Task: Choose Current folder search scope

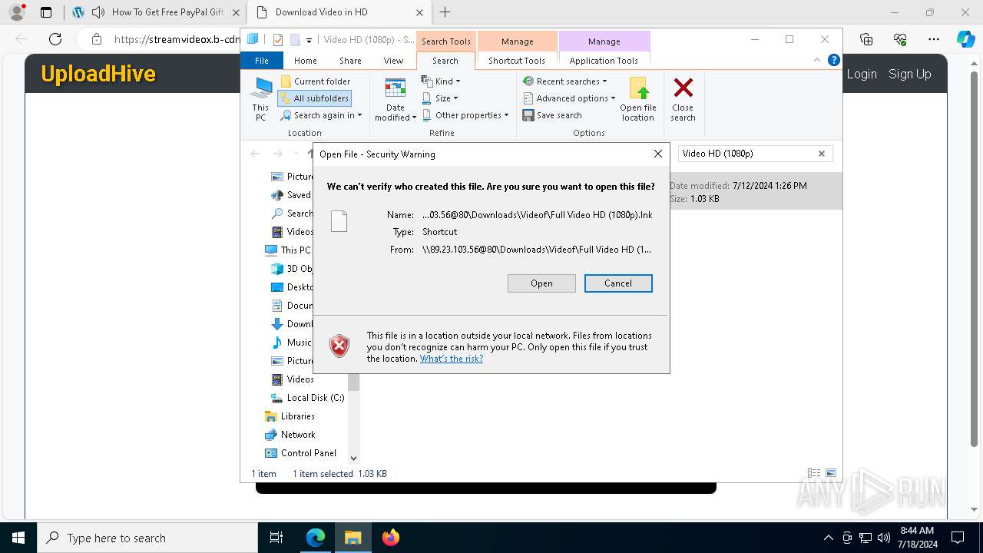Action: 316,81
